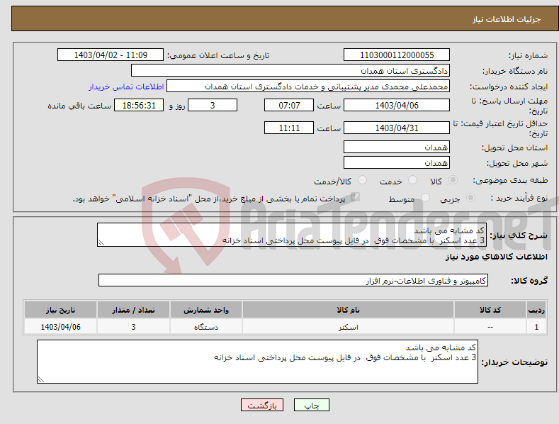Screen dimensions: 559x424
Task: Click the گروه کالا label
Action: pyautogui.click(x=529, y=281)
